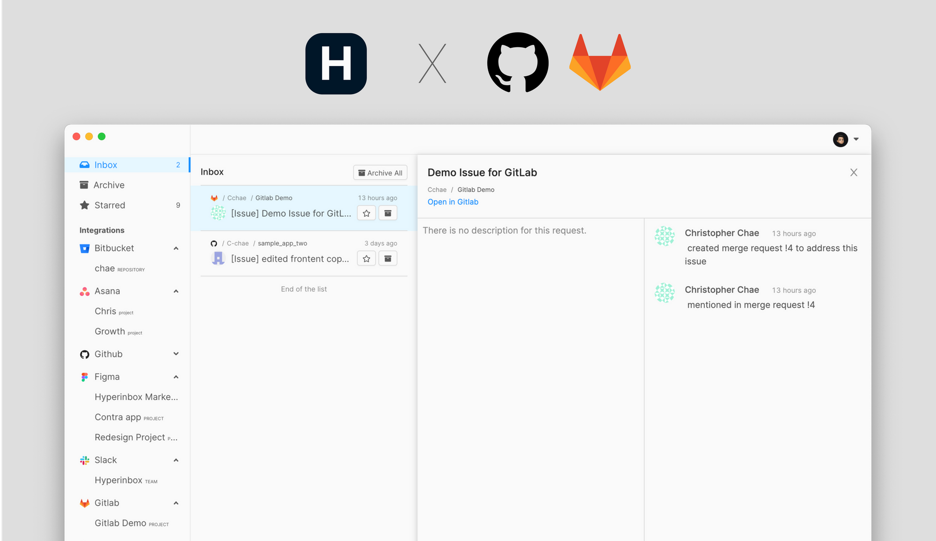Click the Inbox unread count 2

(x=178, y=165)
